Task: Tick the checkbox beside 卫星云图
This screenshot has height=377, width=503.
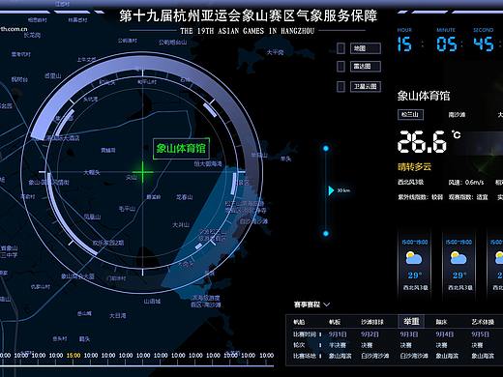Action: coord(340,86)
